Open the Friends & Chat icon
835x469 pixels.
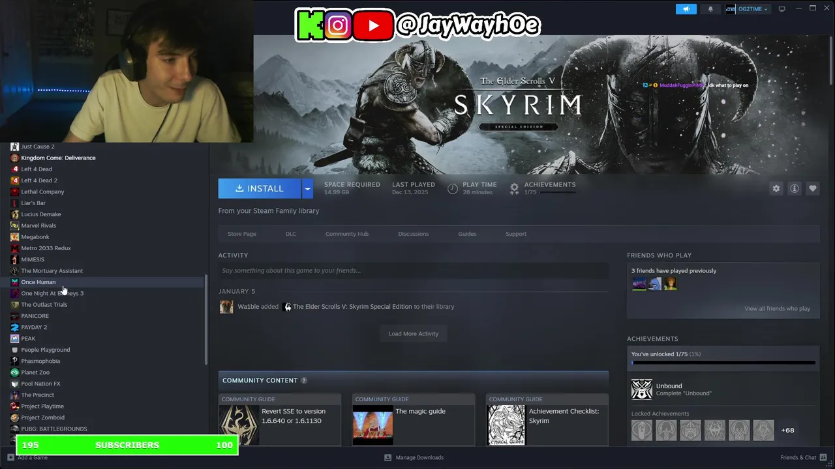824,457
